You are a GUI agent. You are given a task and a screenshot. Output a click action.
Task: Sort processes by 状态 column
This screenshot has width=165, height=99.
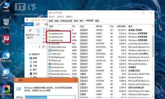coord(87,26)
